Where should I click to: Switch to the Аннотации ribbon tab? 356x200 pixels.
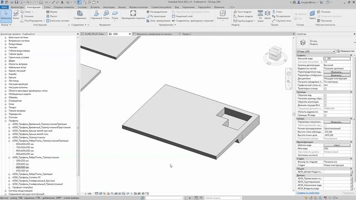click(x=109, y=7)
